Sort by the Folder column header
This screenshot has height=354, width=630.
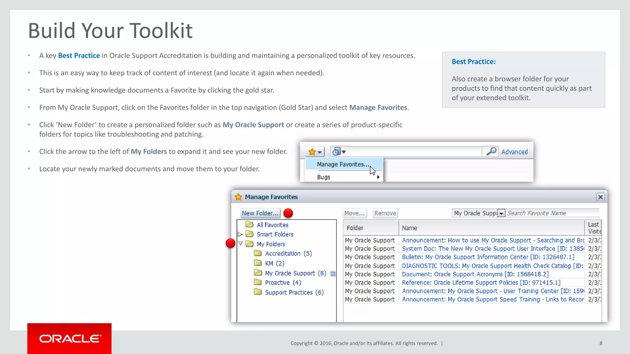371,228
